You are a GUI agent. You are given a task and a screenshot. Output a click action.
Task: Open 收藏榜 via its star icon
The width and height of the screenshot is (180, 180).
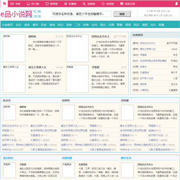pos(65,3)
